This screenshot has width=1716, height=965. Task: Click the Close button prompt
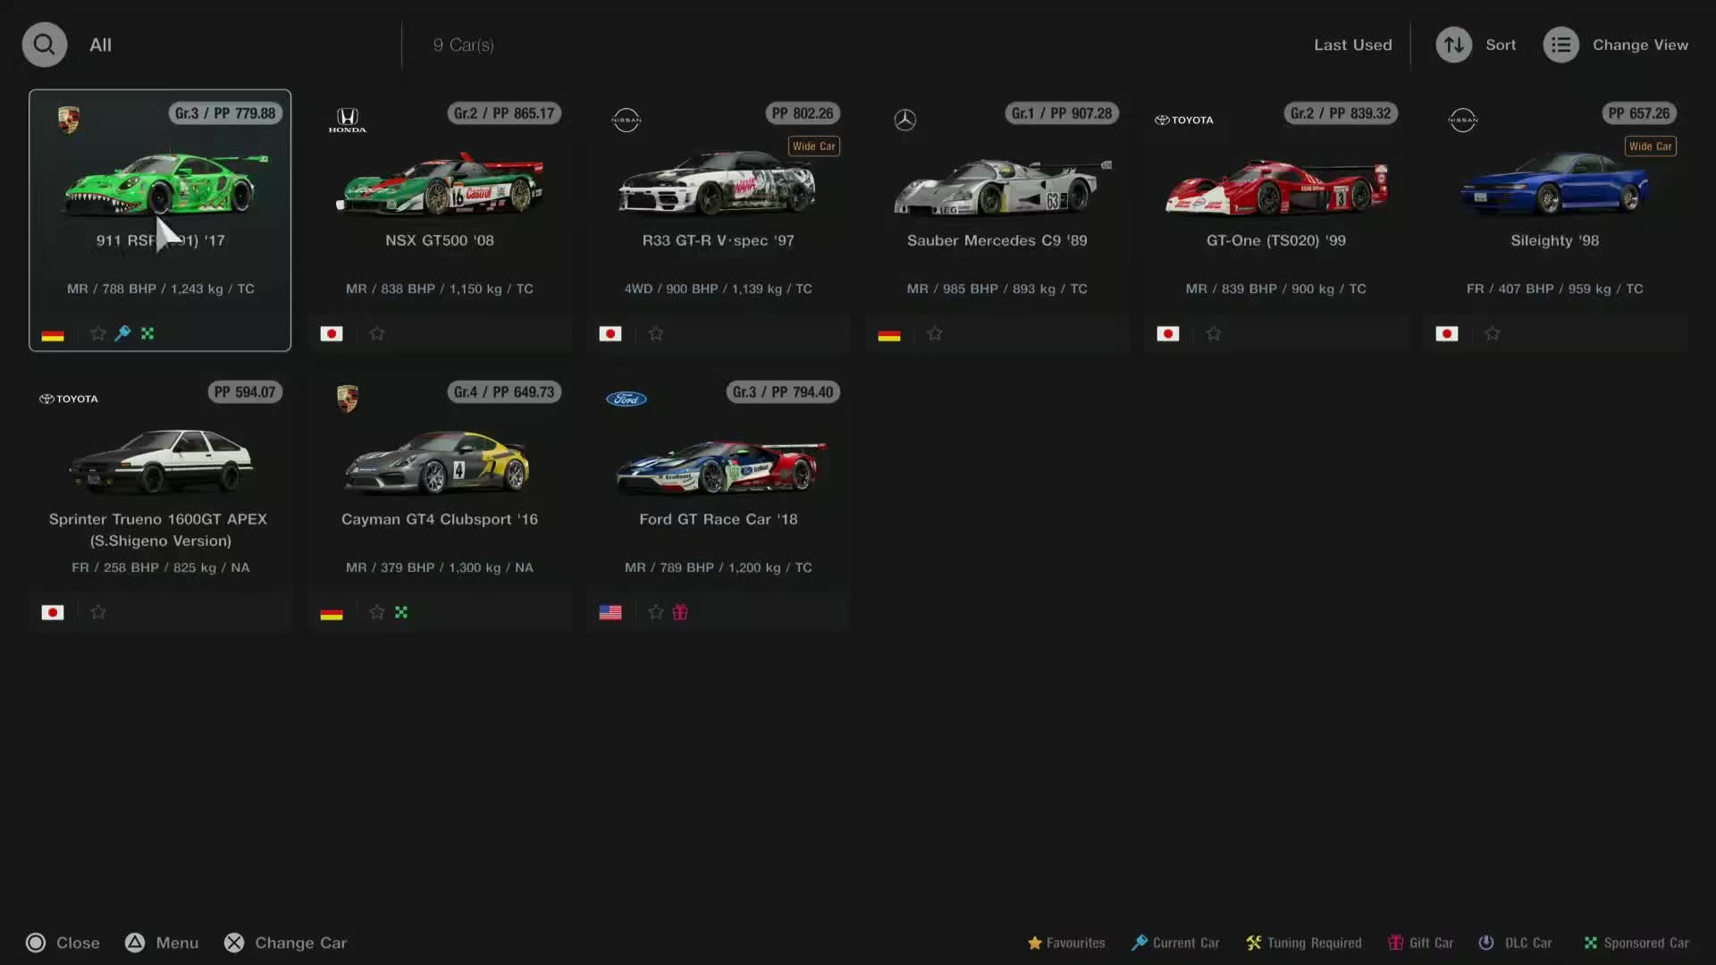(63, 943)
